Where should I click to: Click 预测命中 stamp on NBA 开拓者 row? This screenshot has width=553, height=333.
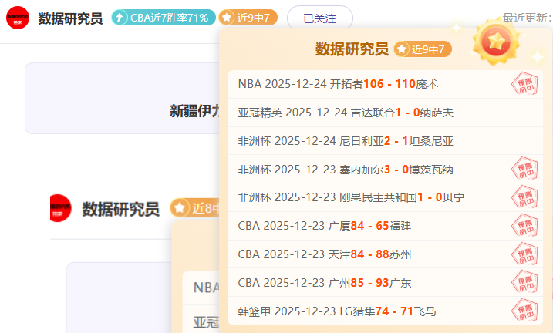pos(524,83)
